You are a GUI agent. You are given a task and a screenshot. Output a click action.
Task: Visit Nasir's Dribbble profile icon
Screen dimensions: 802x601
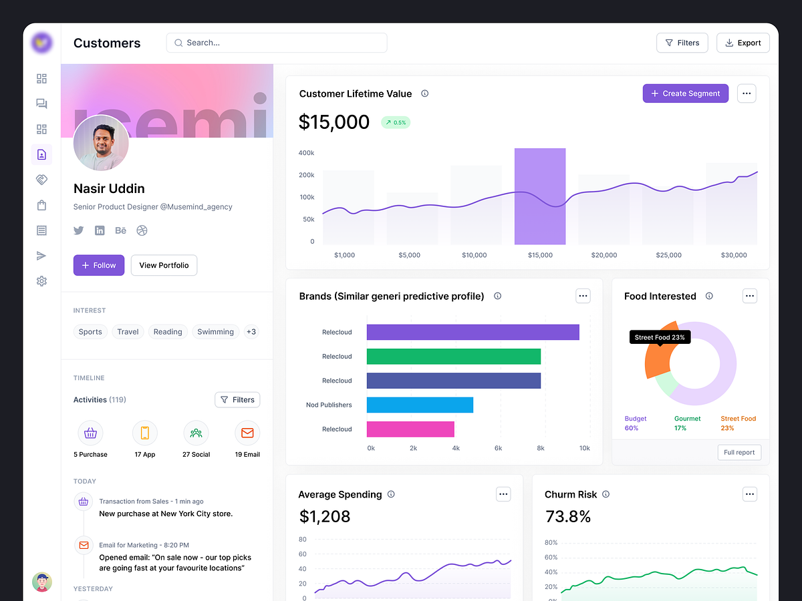click(142, 230)
